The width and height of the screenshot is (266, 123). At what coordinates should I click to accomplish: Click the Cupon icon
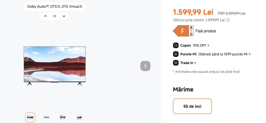(x=176, y=45)
